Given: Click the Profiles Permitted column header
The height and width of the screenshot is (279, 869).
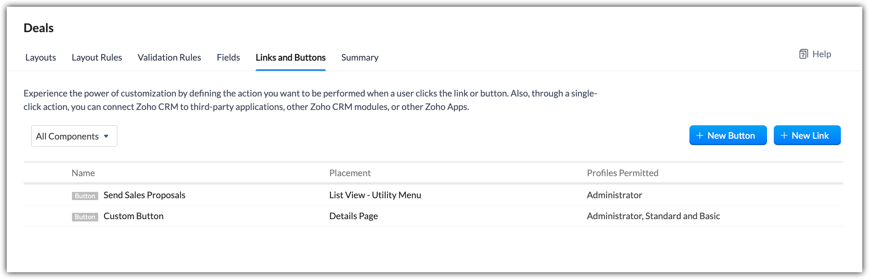Looking at the screenshot, I should tap(622, 173).
